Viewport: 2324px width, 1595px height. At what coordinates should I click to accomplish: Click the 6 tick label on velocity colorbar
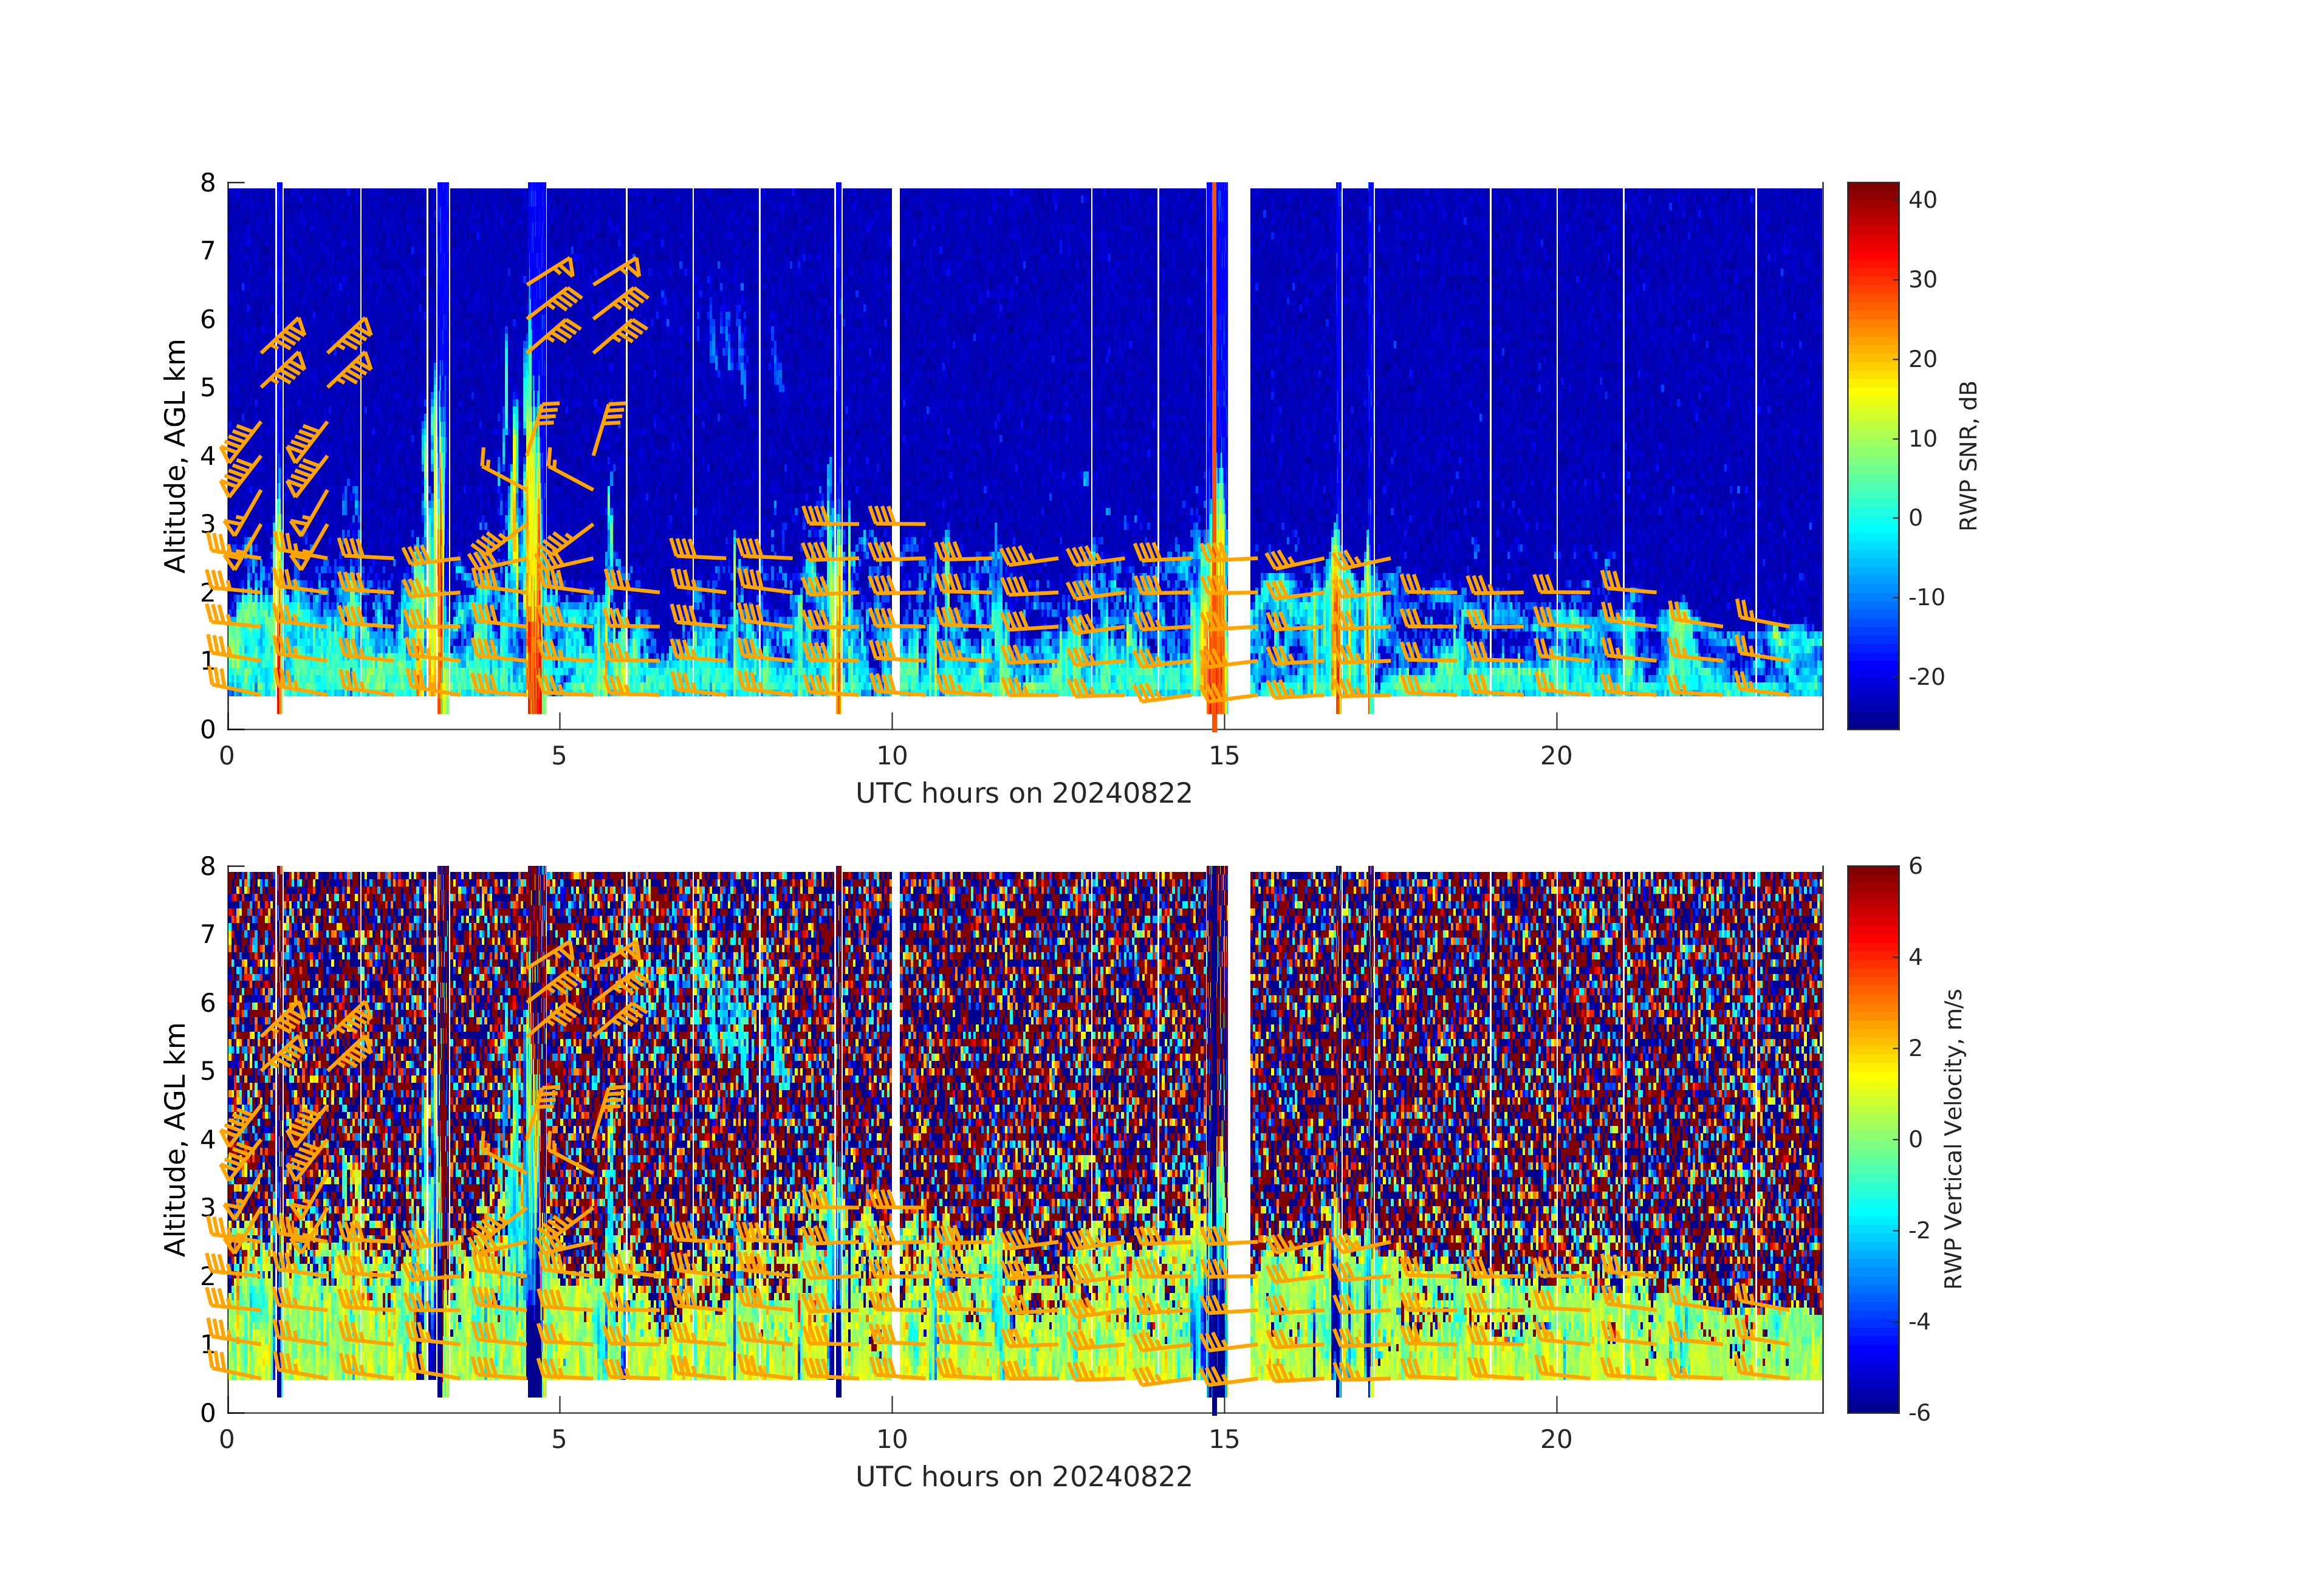(x=1915, y=866)
